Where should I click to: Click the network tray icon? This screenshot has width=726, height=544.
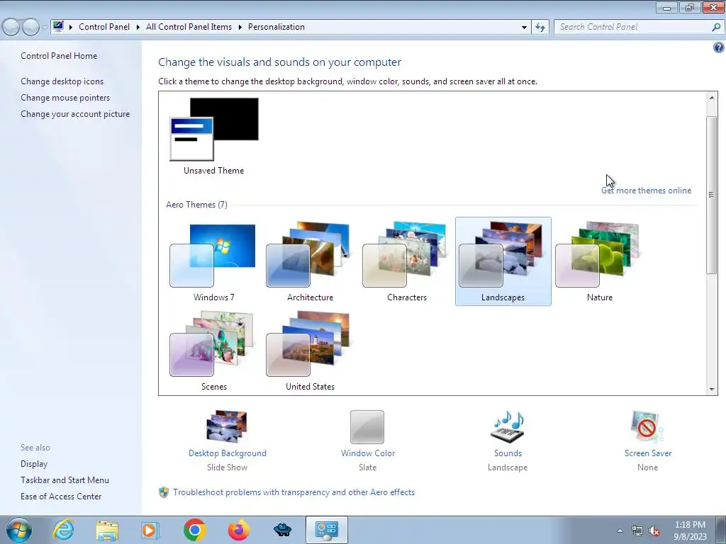pos(637,531)
